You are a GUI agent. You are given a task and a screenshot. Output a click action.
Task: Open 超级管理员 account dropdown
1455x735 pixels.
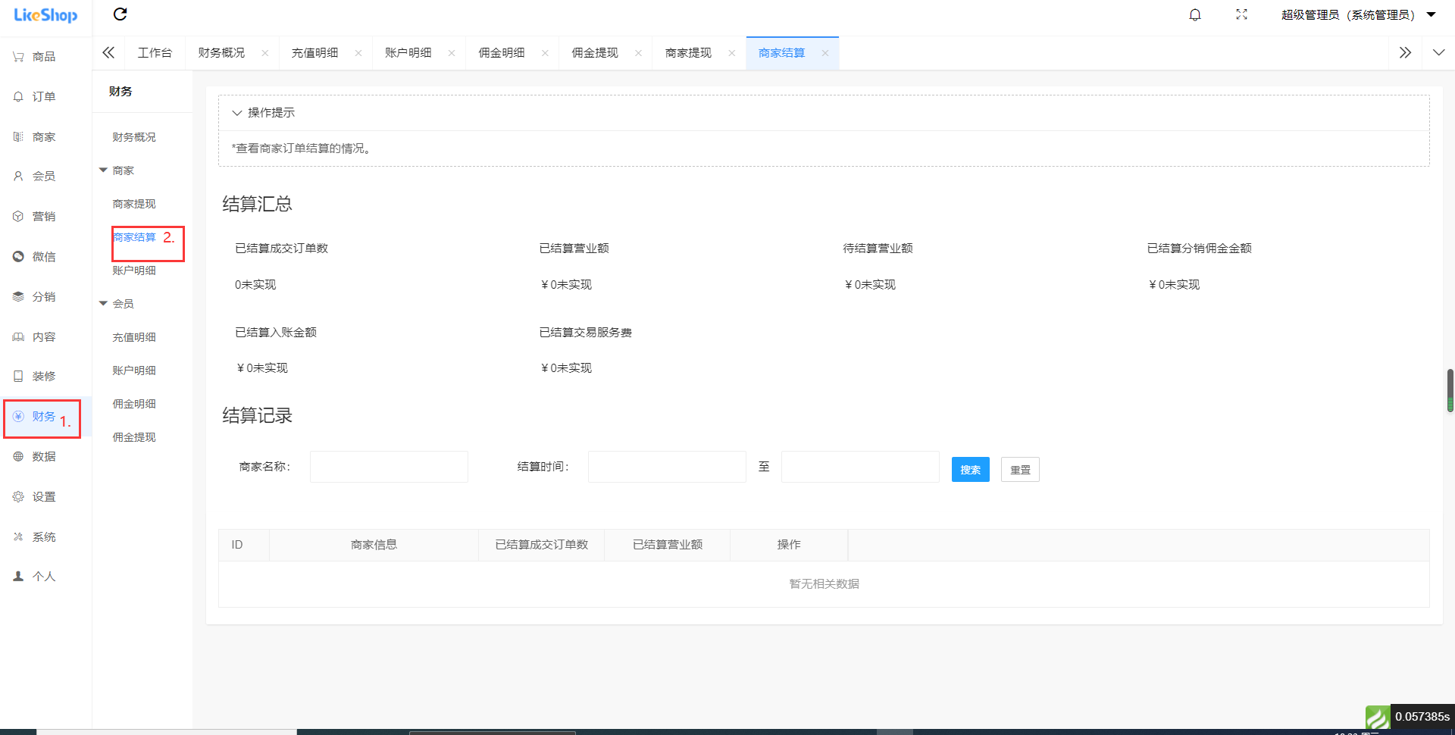(1358, 14)
